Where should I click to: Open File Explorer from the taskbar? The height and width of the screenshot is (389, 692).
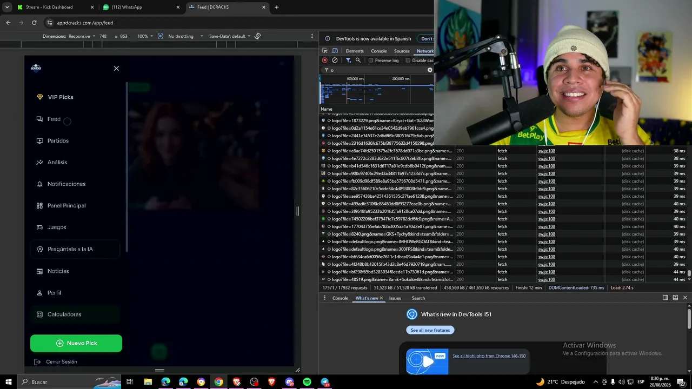pos(148,382)
